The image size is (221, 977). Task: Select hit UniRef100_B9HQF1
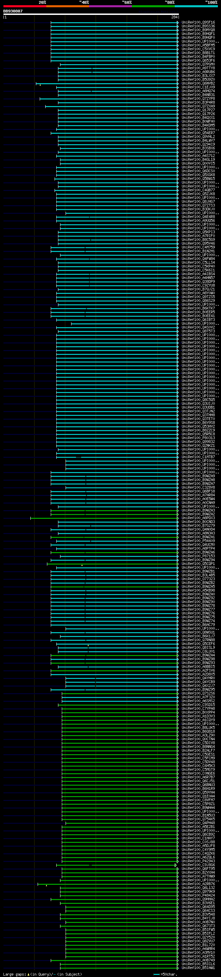point(198,34)
